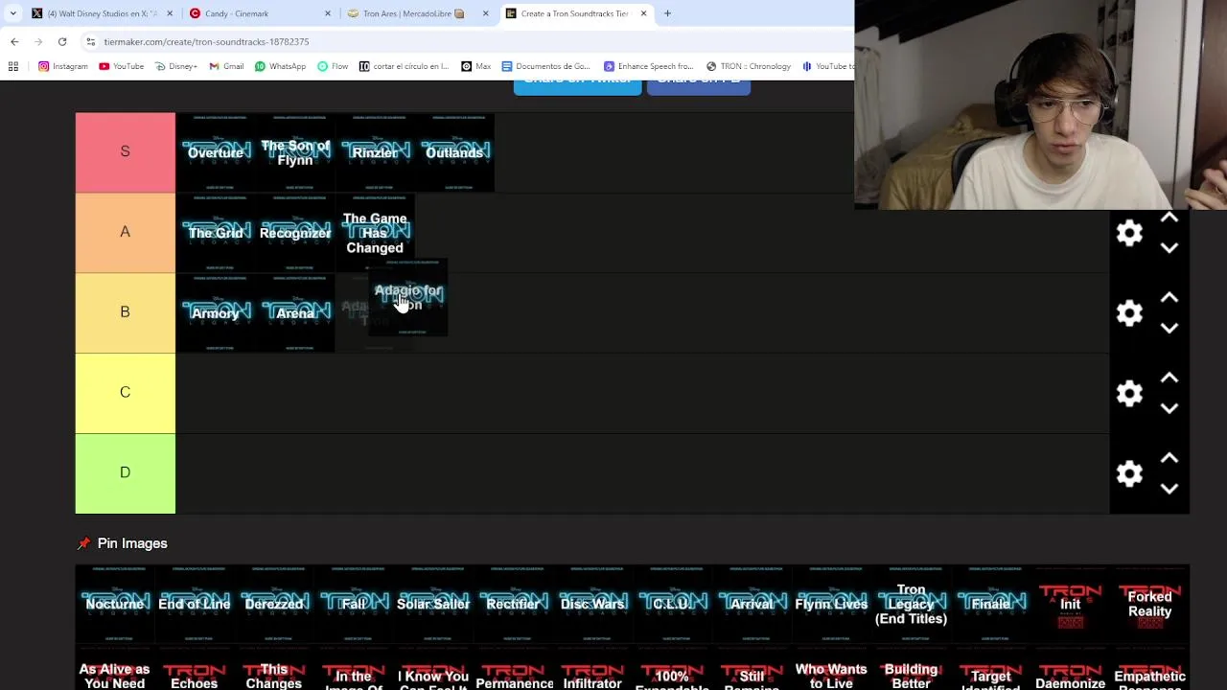
Task: Move tier B row up
Action: pyautogui.click(x=1169, y=298)
